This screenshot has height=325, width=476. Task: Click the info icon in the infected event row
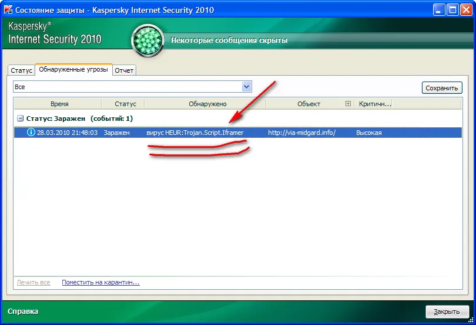31,133
